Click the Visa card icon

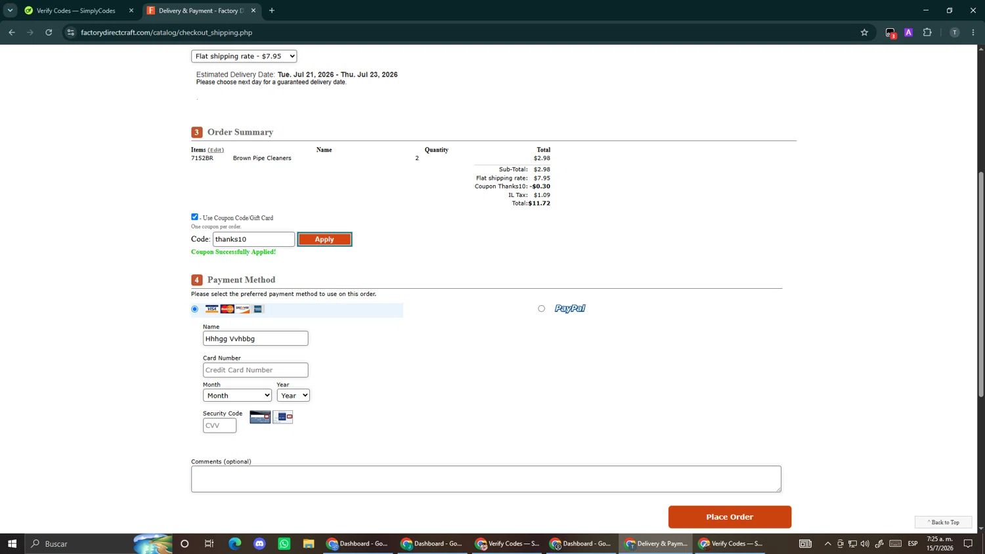point(211,309)
